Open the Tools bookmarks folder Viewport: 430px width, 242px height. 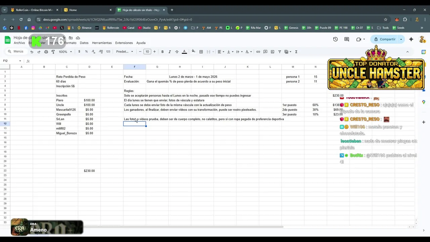coord(383,28)
